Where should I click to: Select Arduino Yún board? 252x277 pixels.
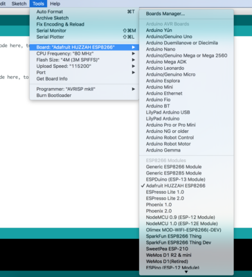pos(186,30)
